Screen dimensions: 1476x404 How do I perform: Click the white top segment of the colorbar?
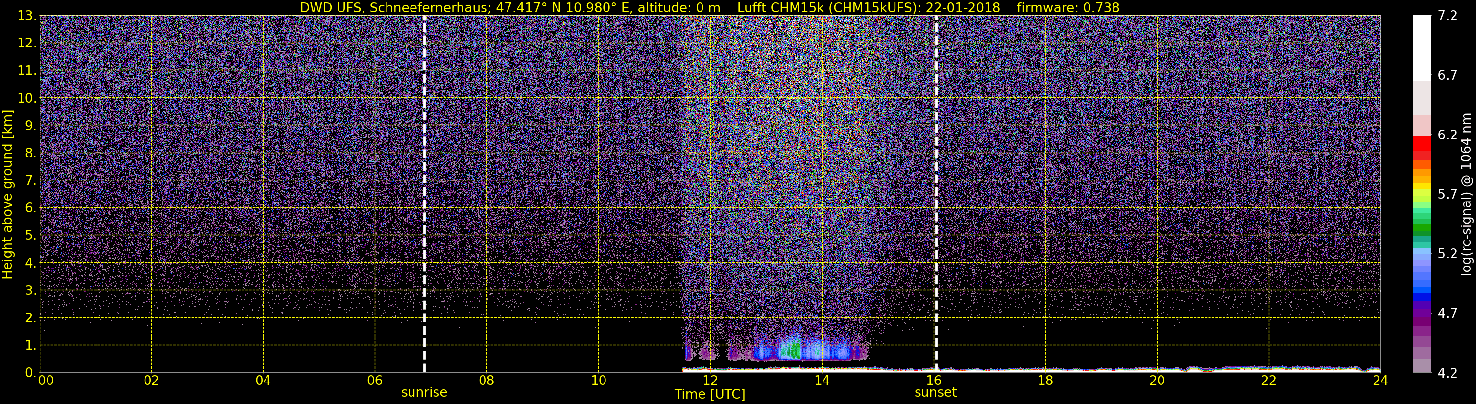tap(1422, 48)
